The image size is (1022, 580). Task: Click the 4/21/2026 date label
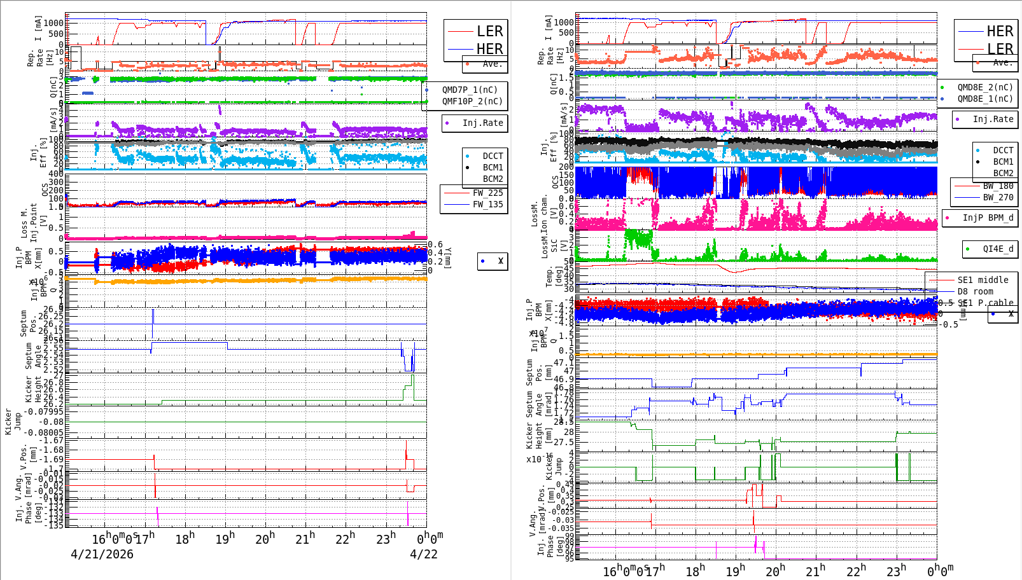click(102, 554)
